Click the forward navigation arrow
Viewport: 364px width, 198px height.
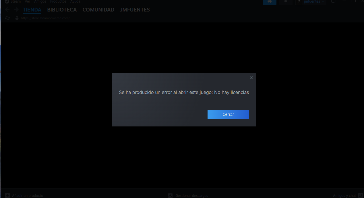point(16,10)
